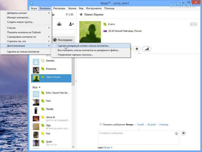Click the plus button in conversation toolbar
202x152 pixels.
(137, 49)
